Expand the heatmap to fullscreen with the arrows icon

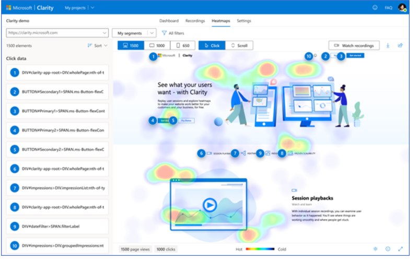click(x=400, y=249)
